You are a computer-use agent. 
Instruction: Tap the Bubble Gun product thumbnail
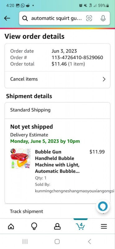click(x=20, y=158)
